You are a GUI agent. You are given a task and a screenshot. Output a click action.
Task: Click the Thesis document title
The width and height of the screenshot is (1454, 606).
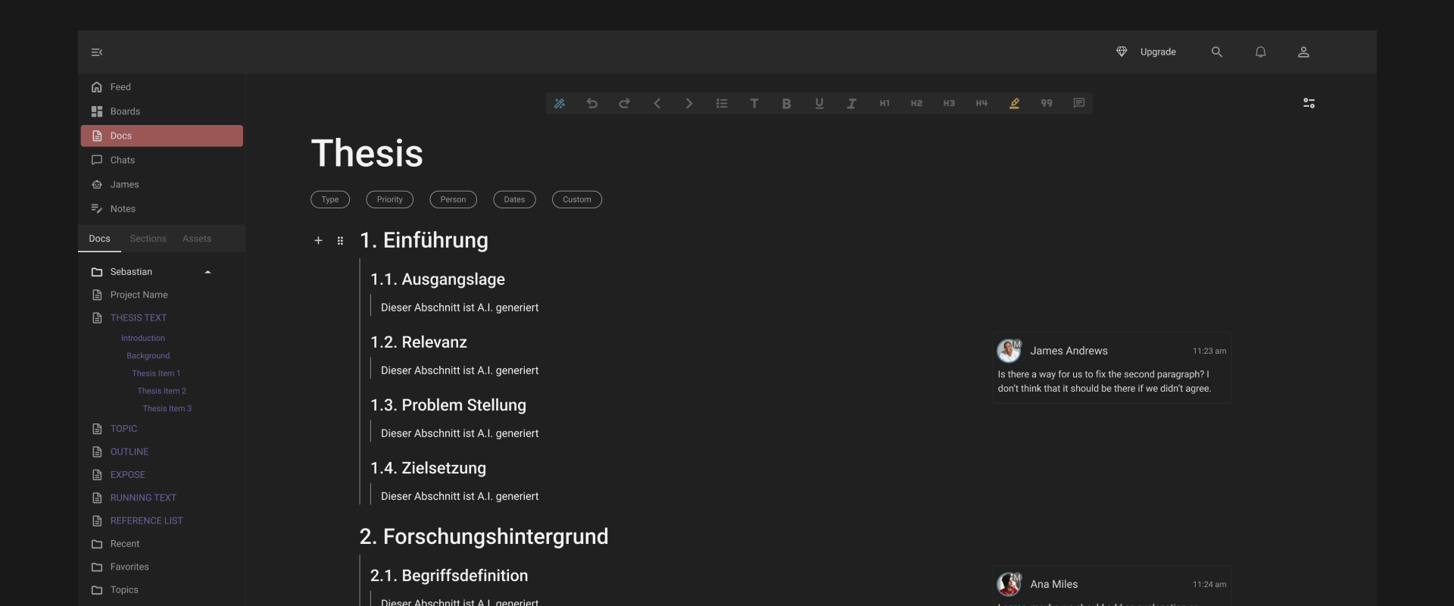[x=367, y=153]
